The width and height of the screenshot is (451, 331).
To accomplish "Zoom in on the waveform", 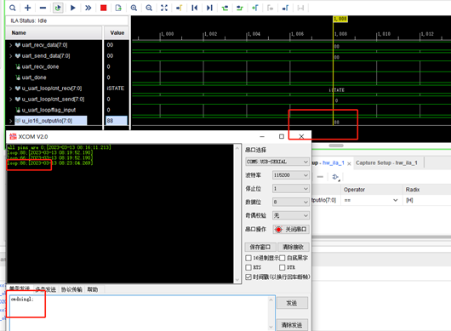I will (x=134, y=8).
